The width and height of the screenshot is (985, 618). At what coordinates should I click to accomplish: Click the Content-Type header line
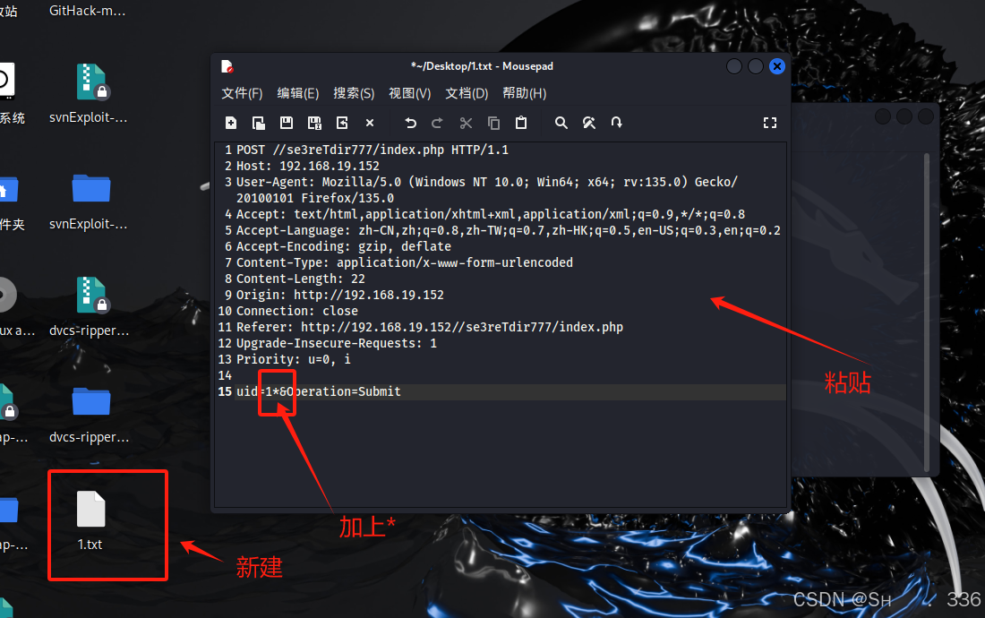405,263
